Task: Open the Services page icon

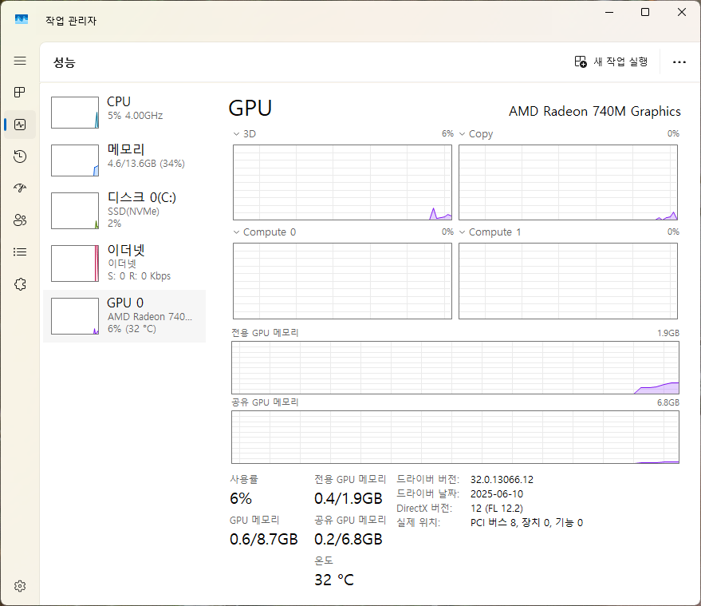Action: [x=20, y=284]
